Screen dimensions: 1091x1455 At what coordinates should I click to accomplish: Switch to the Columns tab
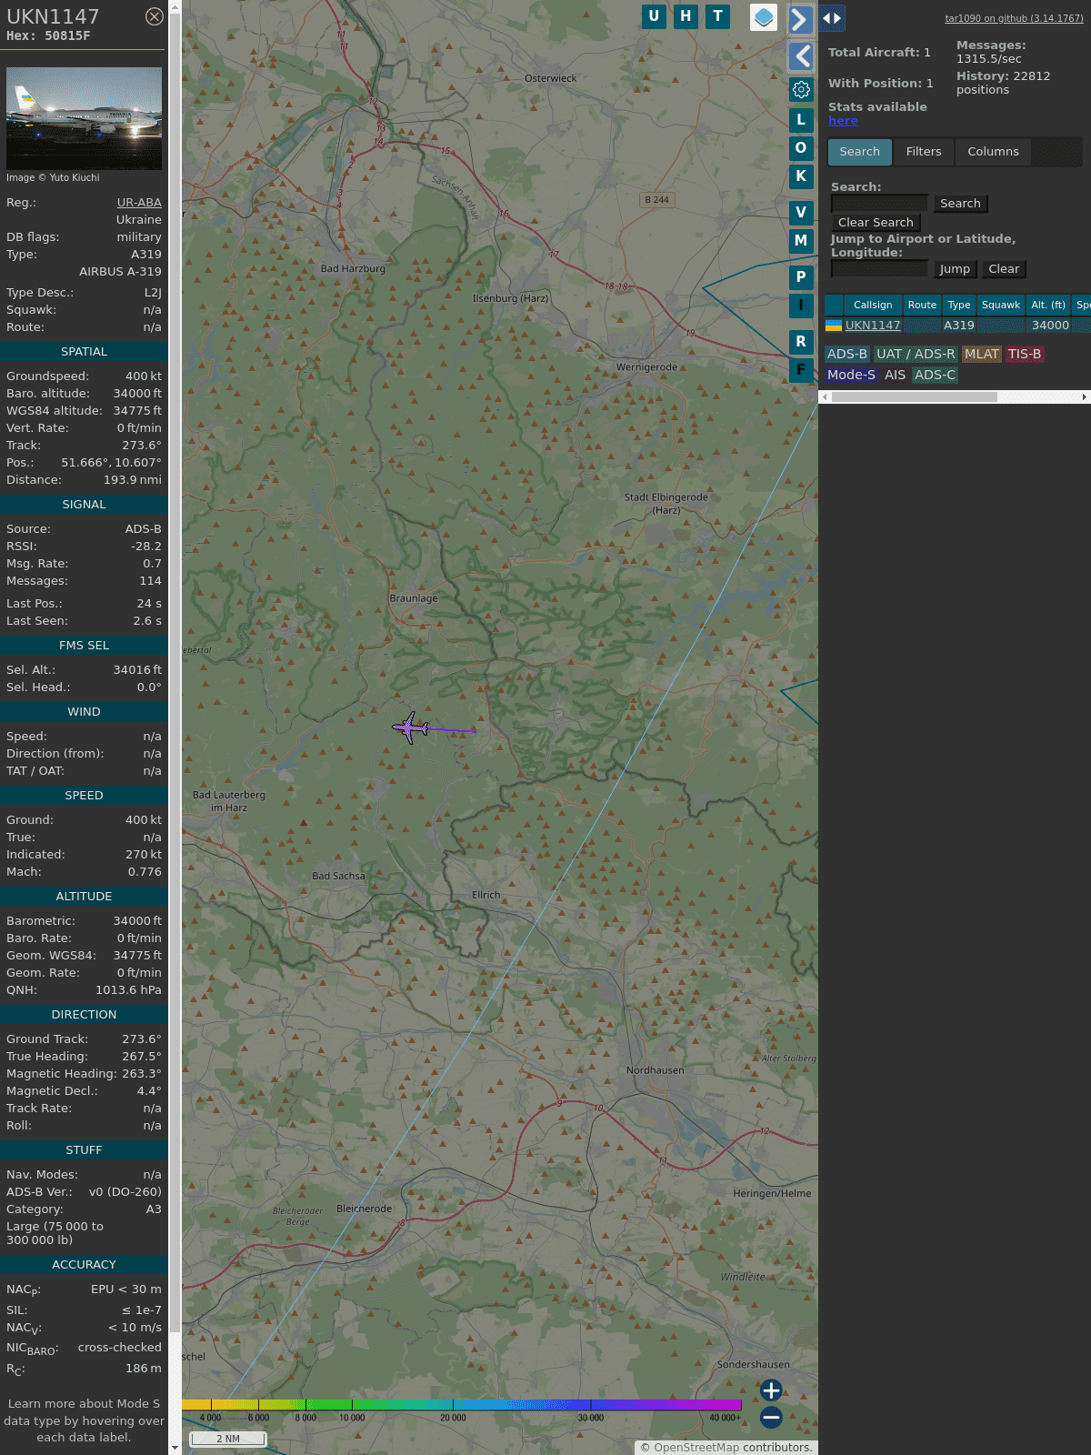tap(993, 152)
